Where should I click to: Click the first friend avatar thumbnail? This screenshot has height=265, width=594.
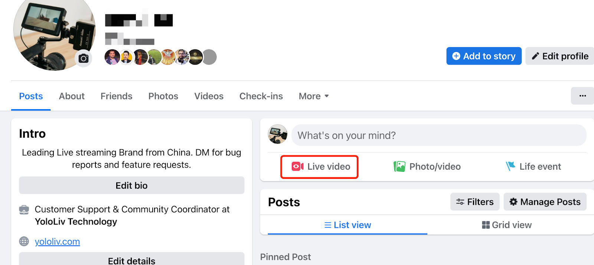tap(112, 57)
